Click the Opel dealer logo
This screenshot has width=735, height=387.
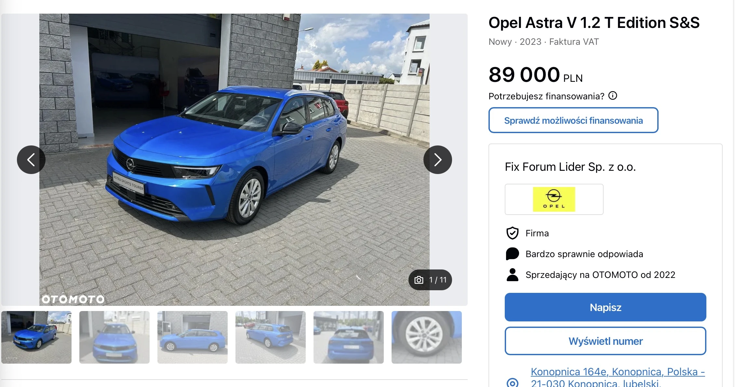(x=554, y=199)
